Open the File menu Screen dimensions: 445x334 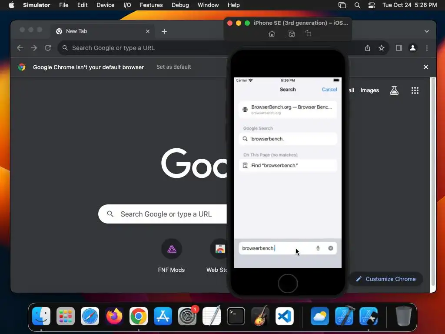pyautogui.click(x=63, y=5)
